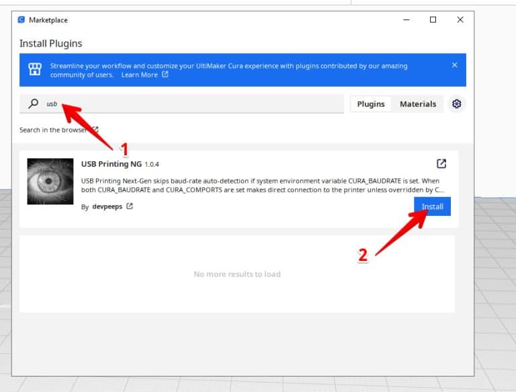Close the Marketplace window
516x392 pixels.
coord(460,19)
